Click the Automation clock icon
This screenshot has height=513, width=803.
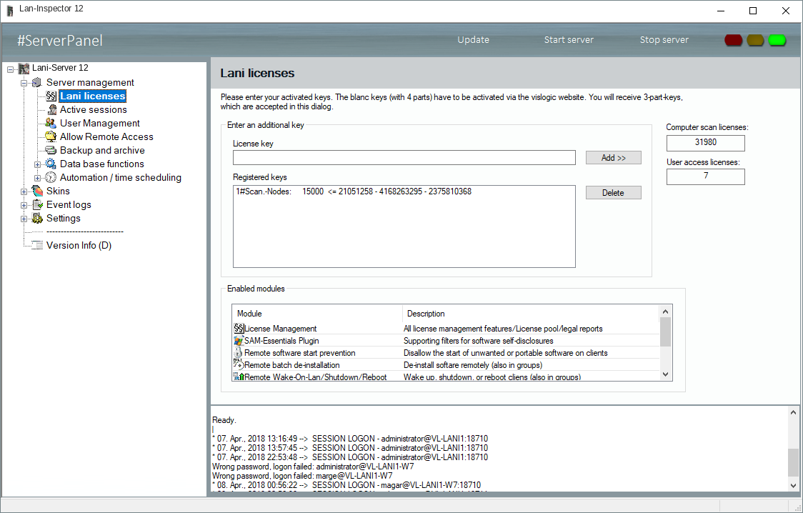tap(51, 177)
